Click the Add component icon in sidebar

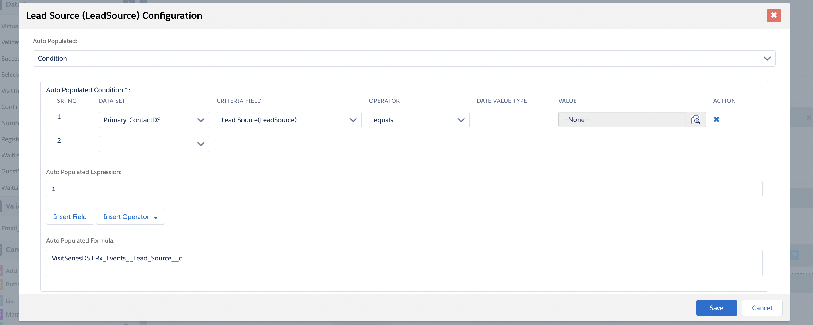point(2,271)
